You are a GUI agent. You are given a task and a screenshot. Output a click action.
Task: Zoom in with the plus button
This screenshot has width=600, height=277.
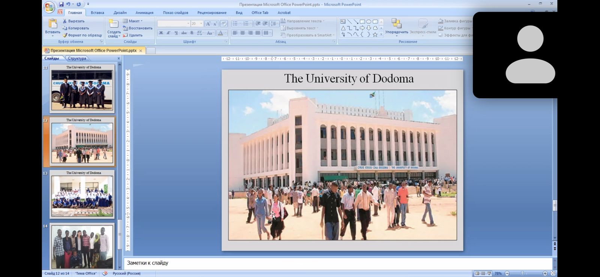coord(545,273)
